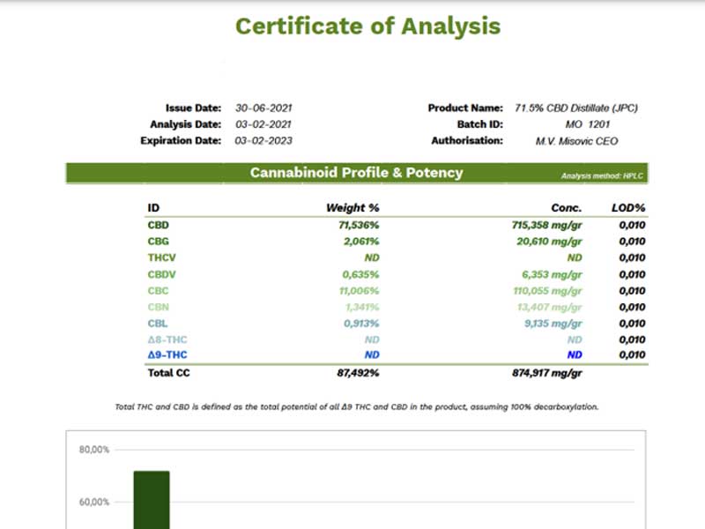This screenshot has width=705, height=529.
Task: Click the Δ9-THC row label
Action: (x=167, y=355)
